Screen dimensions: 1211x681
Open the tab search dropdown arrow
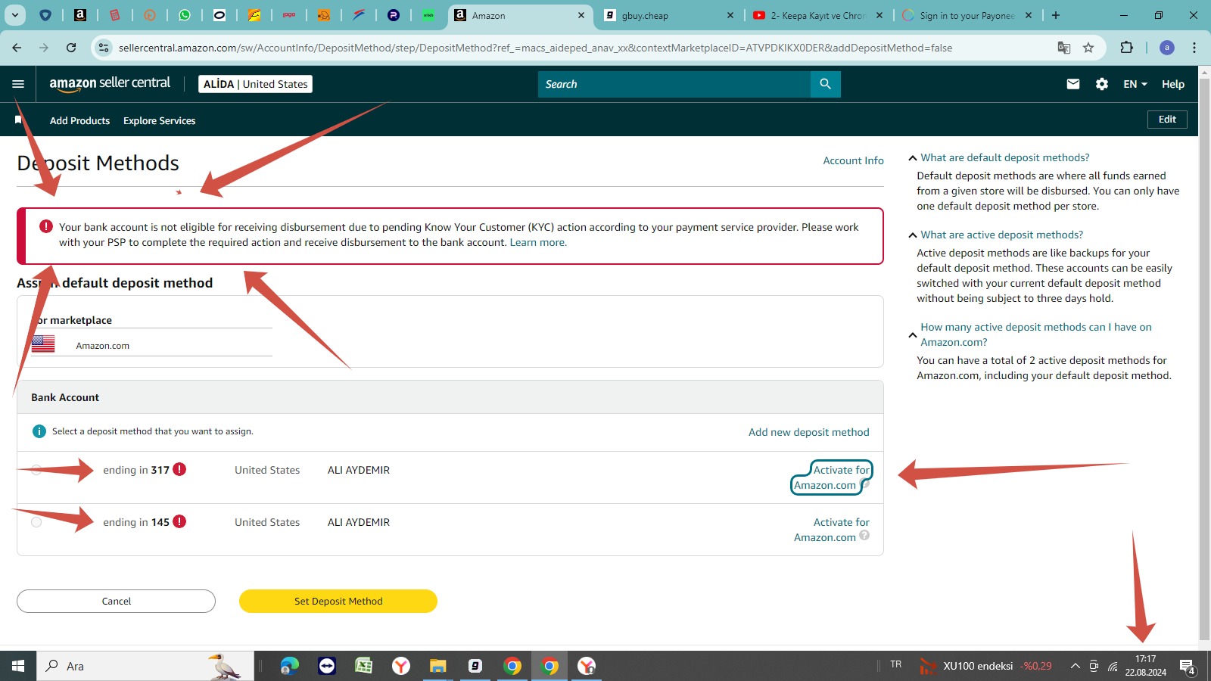[15, 15]
